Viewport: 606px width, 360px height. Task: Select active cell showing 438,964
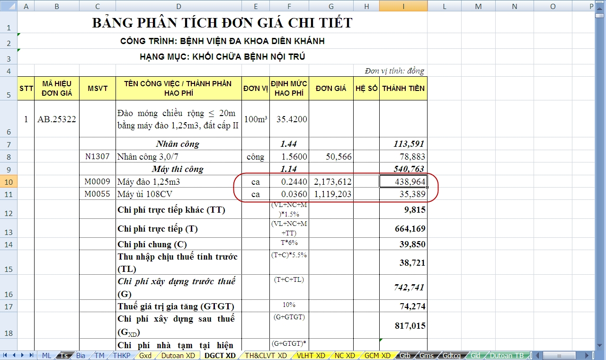coord(403,181)
